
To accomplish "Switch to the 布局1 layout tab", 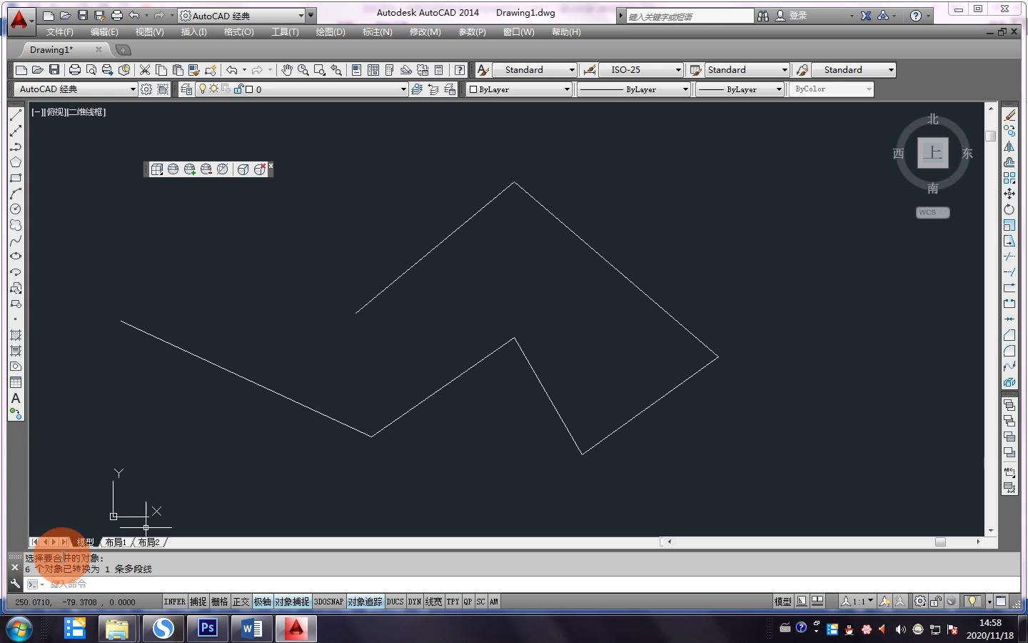I will pyautogui.click(x=116, y=542).
